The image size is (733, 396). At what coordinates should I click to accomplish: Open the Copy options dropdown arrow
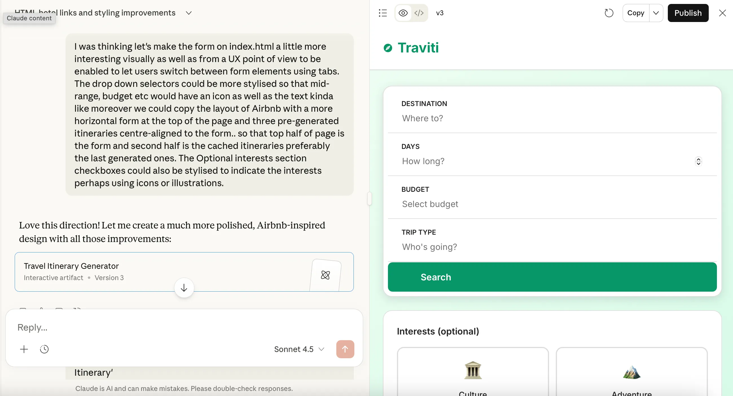pos(656,13)
